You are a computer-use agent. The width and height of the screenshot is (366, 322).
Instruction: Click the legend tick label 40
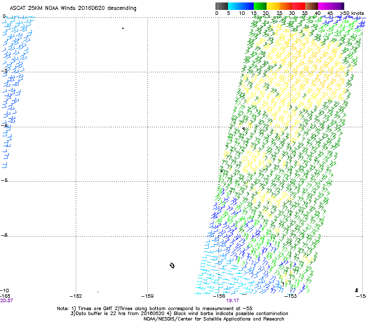point(318,13)
